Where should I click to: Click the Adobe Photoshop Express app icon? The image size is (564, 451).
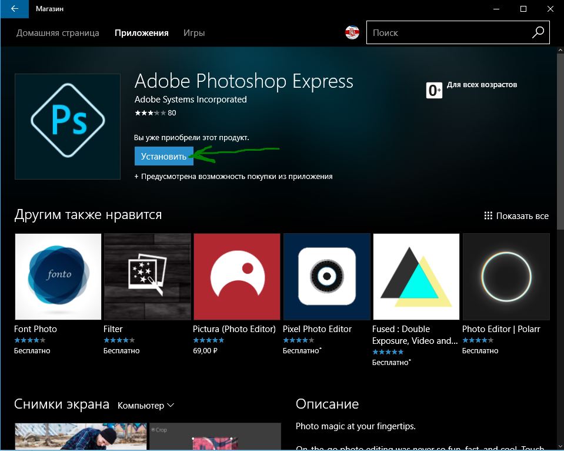[68, 127]
